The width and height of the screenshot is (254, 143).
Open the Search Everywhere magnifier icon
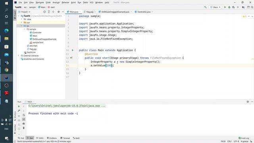pos(252,7)
